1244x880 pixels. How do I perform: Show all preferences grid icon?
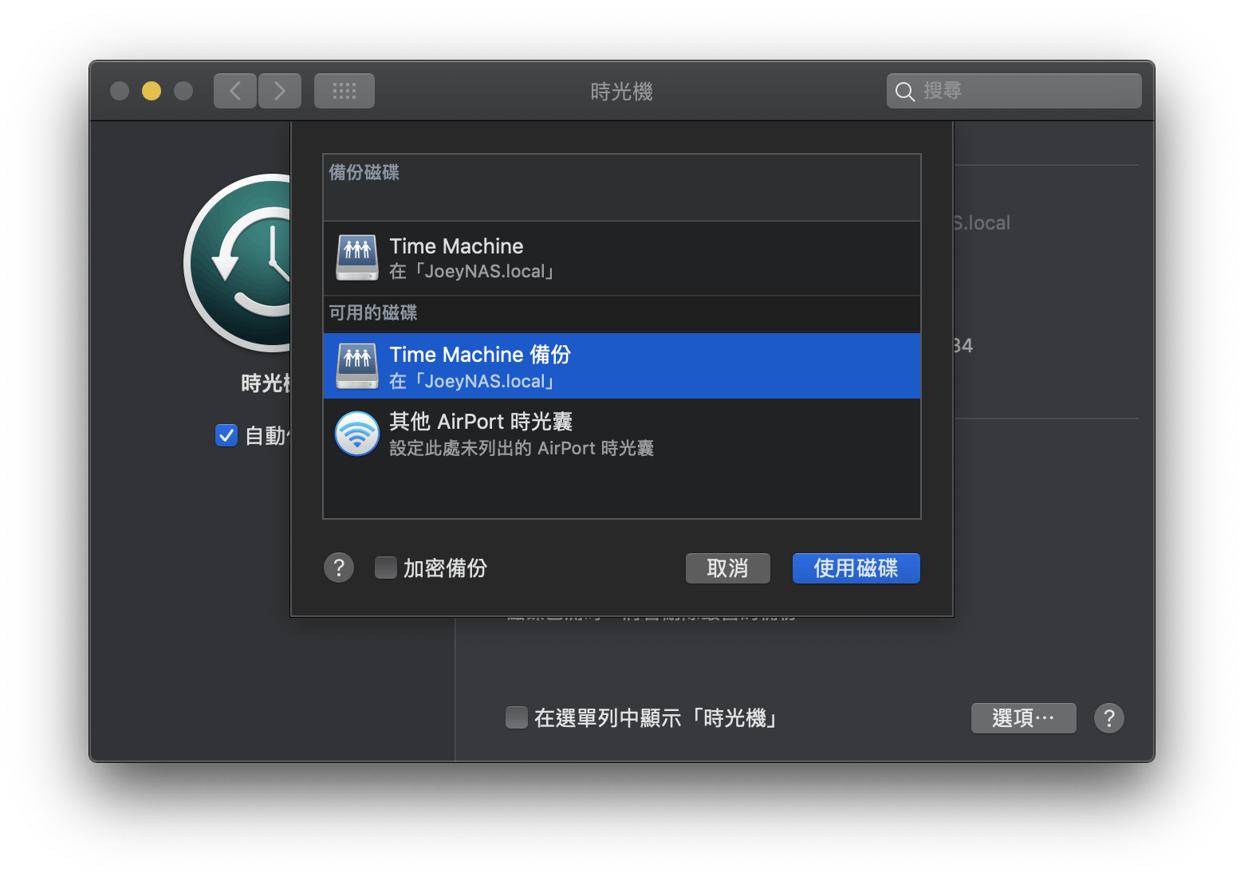point(344,91)
